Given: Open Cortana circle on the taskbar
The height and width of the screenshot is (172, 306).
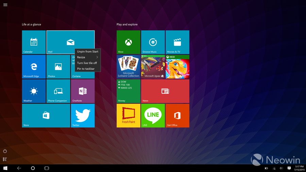Looking at the screenshot, I should [x=33, y=168].
